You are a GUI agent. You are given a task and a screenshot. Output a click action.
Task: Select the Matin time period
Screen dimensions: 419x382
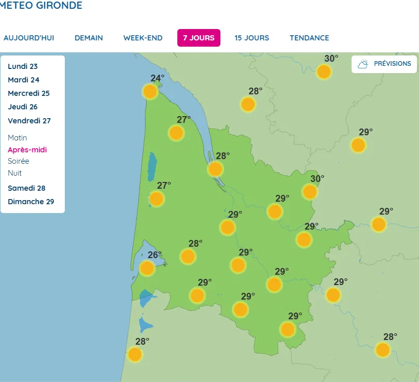[18, 138]
